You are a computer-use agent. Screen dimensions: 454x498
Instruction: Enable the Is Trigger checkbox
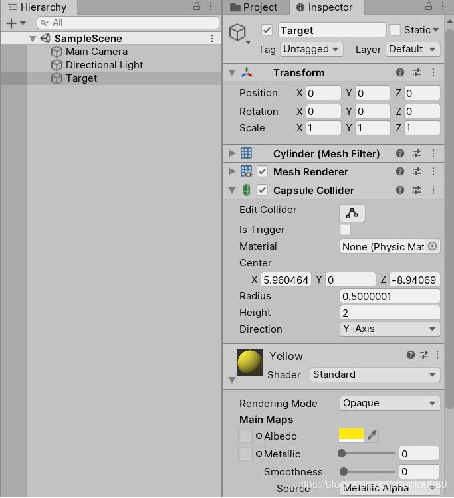tap(345, 230)
